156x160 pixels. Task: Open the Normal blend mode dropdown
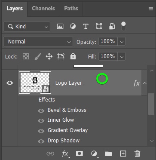pyautogui.click(x=38, y=42)
